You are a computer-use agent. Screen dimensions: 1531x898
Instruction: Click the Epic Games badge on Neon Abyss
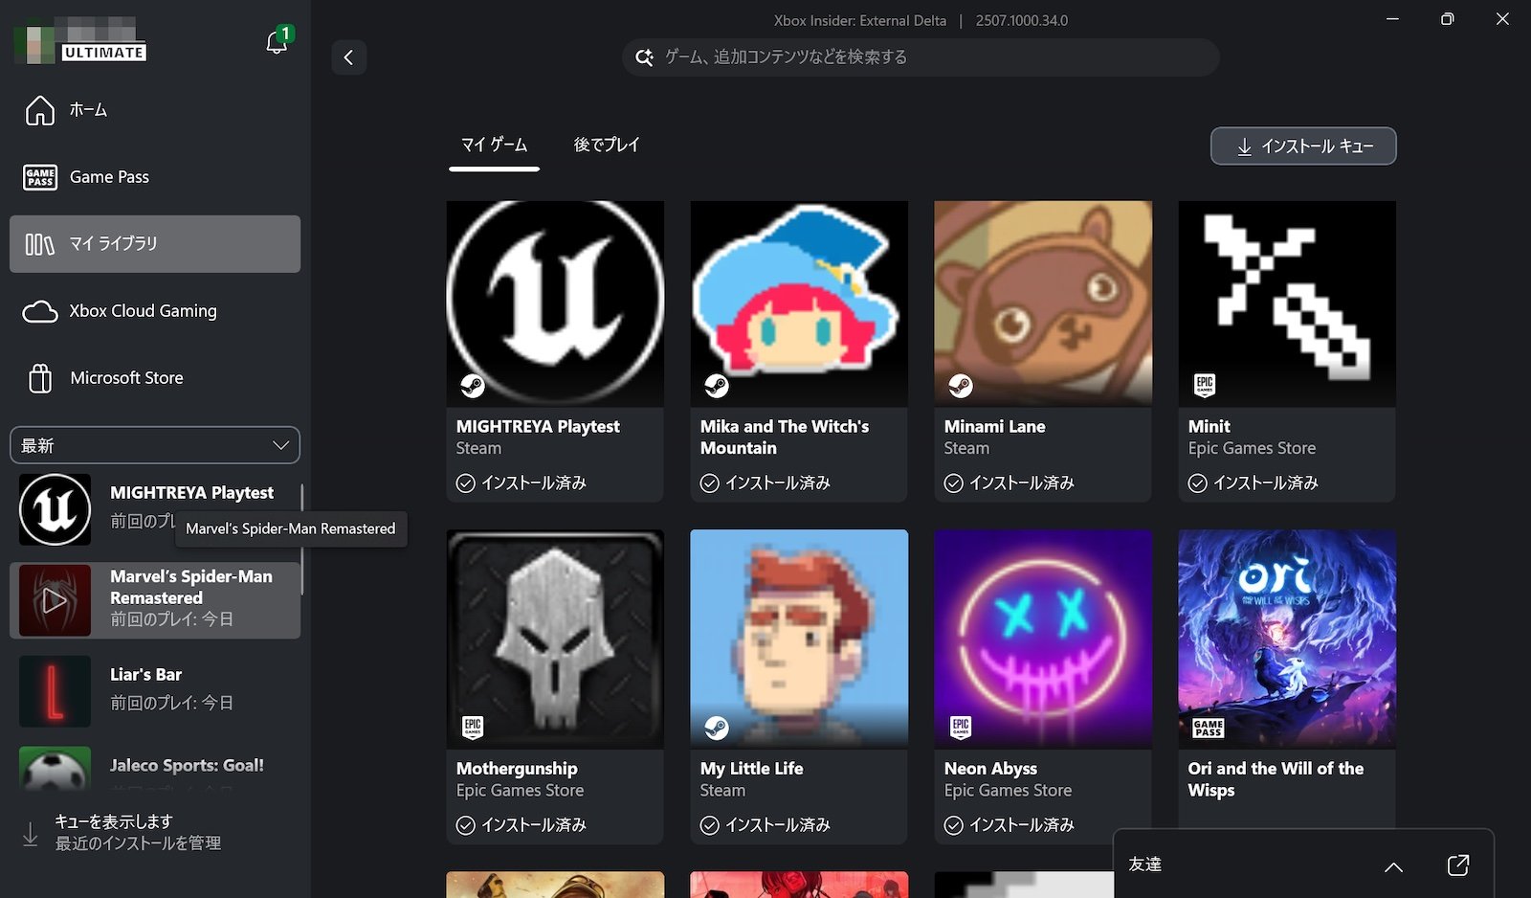click(x=961, y=728)
